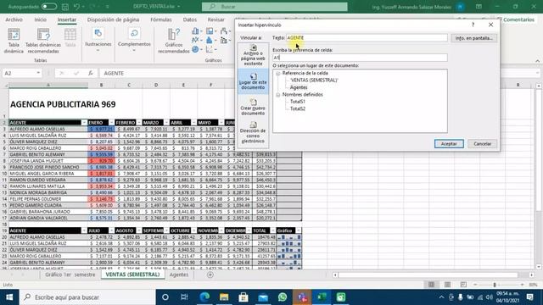Image resolution: width=543 pixels, height=305 pixels.
Task: Select TotalS1 defined name
Action: (x=298, y=102)
